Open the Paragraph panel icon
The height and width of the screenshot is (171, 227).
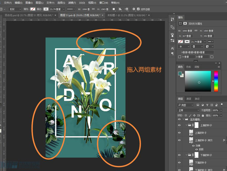coord(172,54)
